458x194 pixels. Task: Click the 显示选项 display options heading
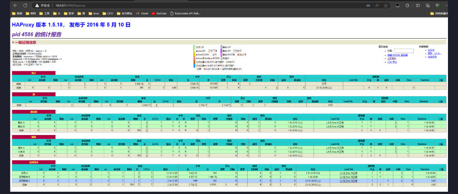pos(383,46)
